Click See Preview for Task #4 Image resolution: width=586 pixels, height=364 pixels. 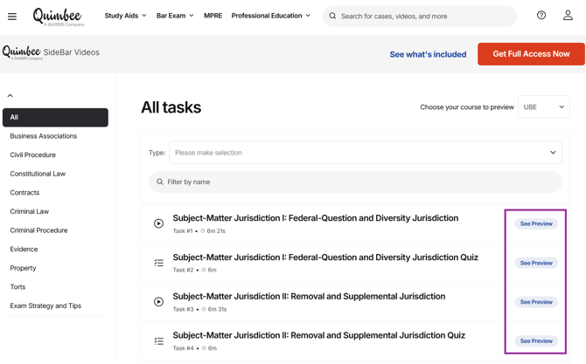[x=536, y=341]
